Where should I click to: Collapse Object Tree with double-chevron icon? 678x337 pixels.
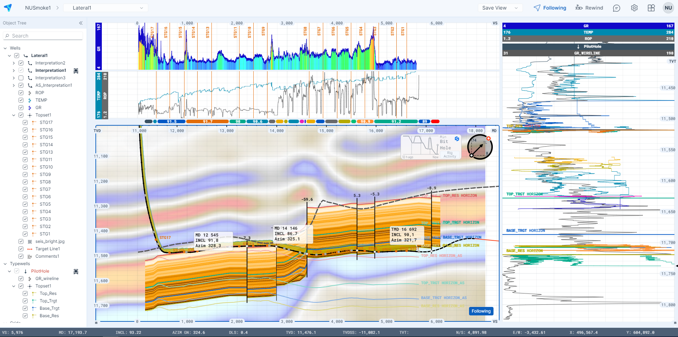coord(81,23)
